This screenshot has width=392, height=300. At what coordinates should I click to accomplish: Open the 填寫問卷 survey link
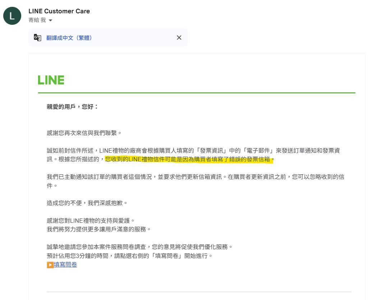65,264
